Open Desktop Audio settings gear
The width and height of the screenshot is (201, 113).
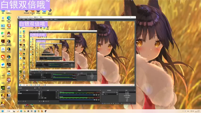(99, 100)
